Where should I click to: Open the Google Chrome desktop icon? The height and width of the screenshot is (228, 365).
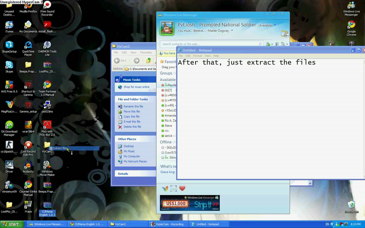tap(351, 28)
